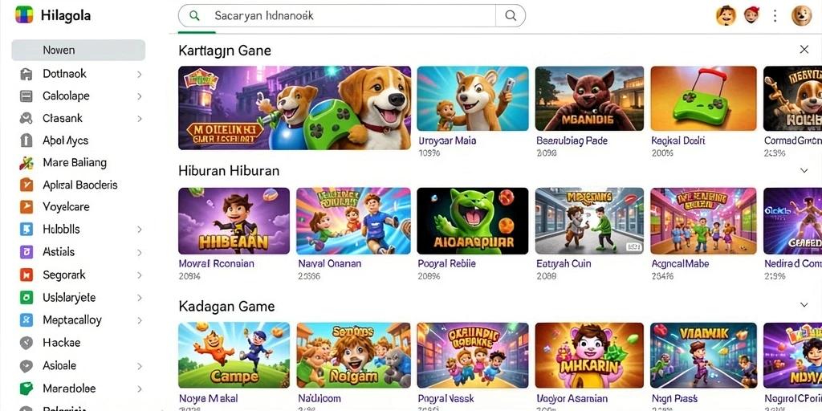Screen dimensions: 822x411
Task: Click the Meptacalloy blue sidebar icon
Action: tap(26, 319)
